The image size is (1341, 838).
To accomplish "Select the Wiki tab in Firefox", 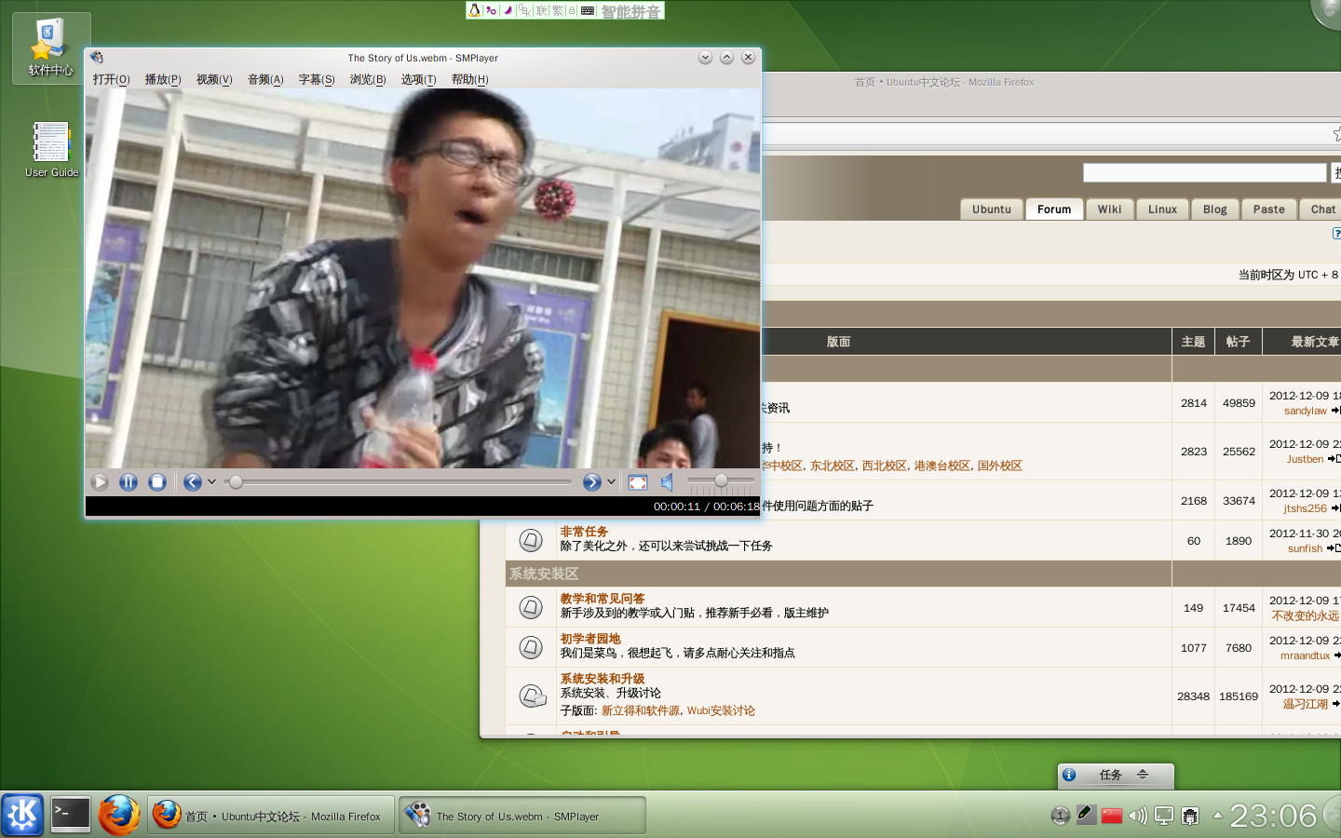I will pos(1109,209).
